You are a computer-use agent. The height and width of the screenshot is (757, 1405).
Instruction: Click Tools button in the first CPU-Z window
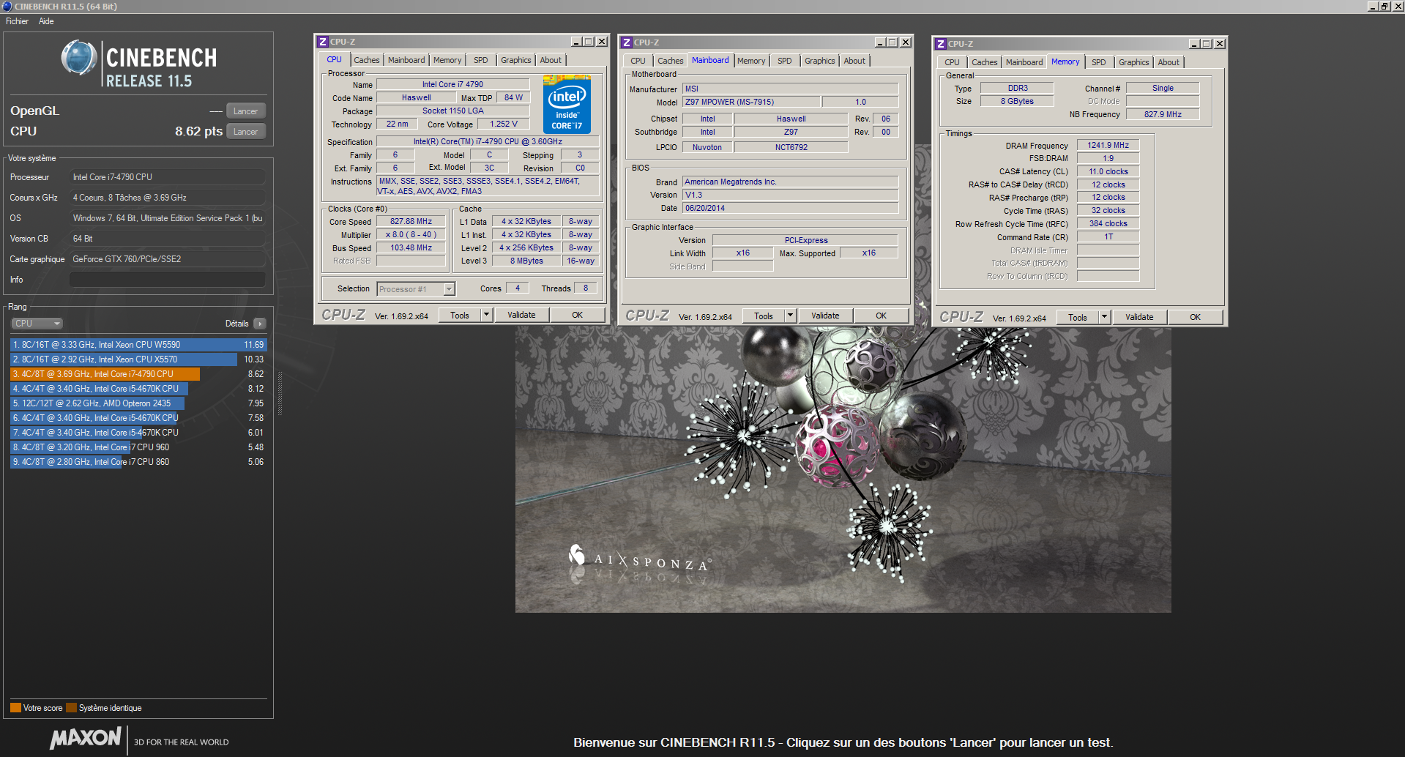460,315
